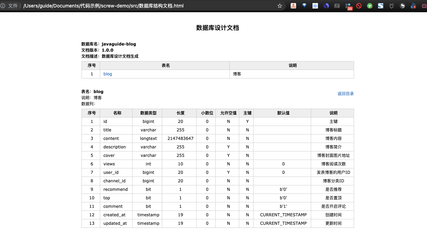Viewport: 427px width, 237px height.
Task: Bookmark this page with the star icon
Action: tap(280, 6)
